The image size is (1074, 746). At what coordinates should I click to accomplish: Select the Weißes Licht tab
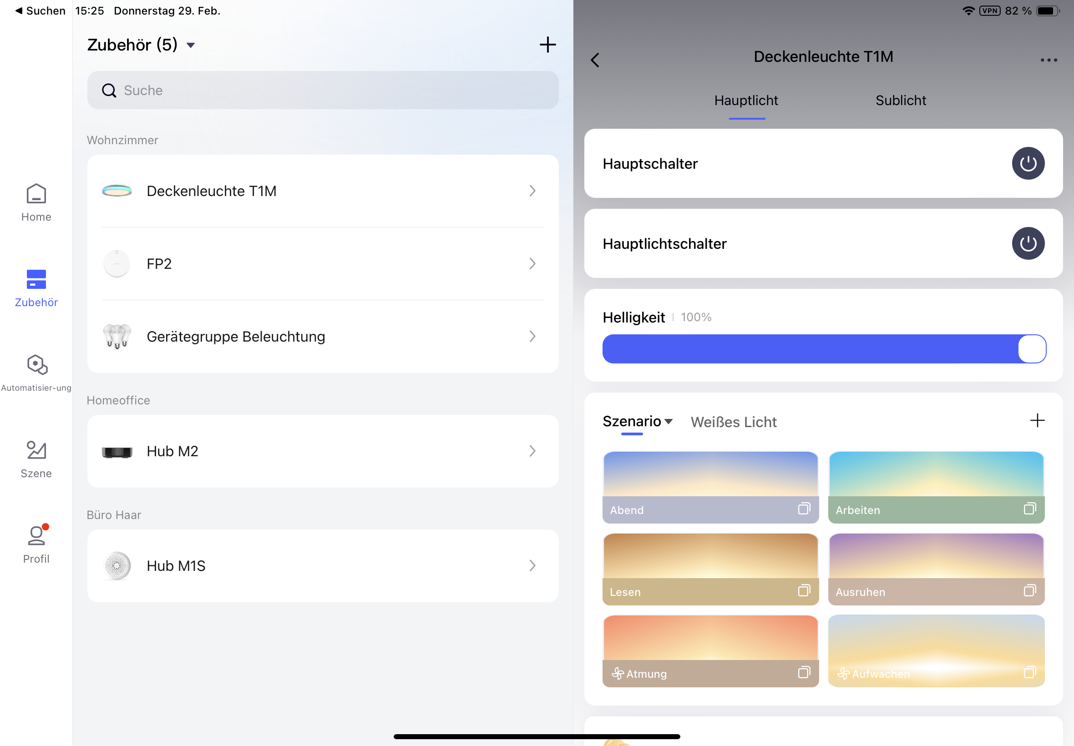pos(733,422)
